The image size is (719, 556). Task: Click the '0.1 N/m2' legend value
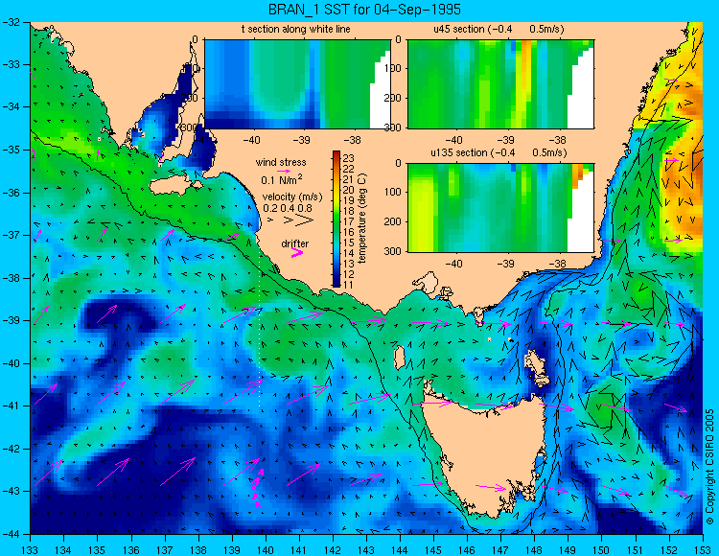click(x=282, y=179)
